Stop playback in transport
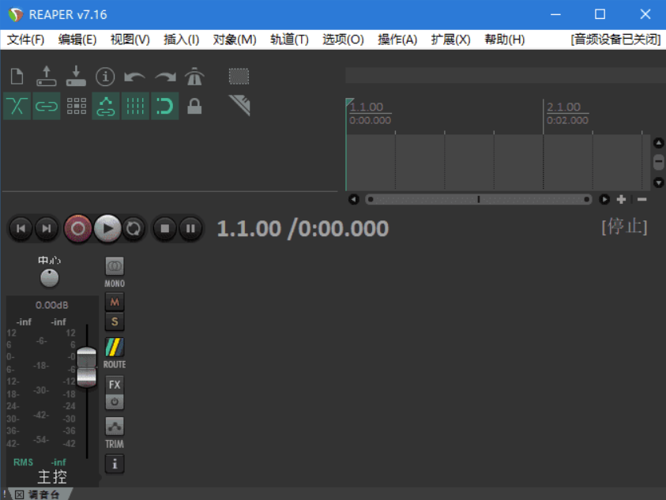The height and width of the screenshot is (500, 666). point(165,228)
